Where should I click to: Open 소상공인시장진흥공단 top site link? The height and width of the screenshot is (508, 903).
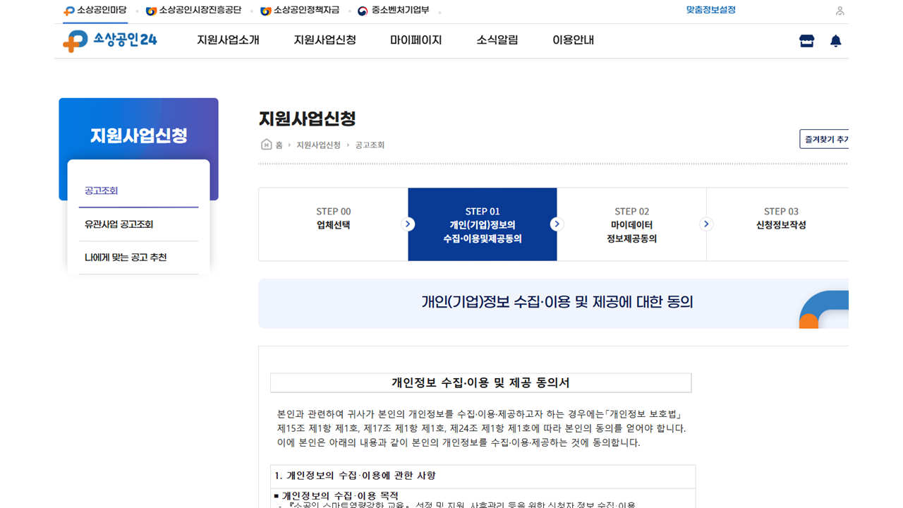(193, 11)
